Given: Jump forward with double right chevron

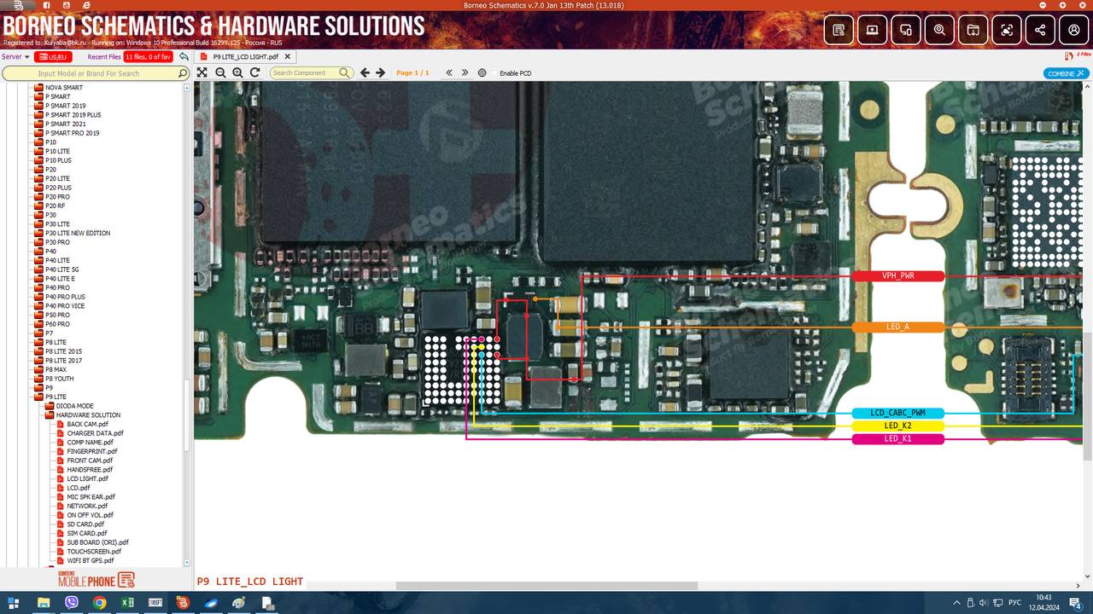Looking at the screenshot, I should point(465,72).
